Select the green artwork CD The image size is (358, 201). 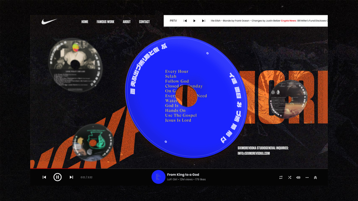coord(93,143)
